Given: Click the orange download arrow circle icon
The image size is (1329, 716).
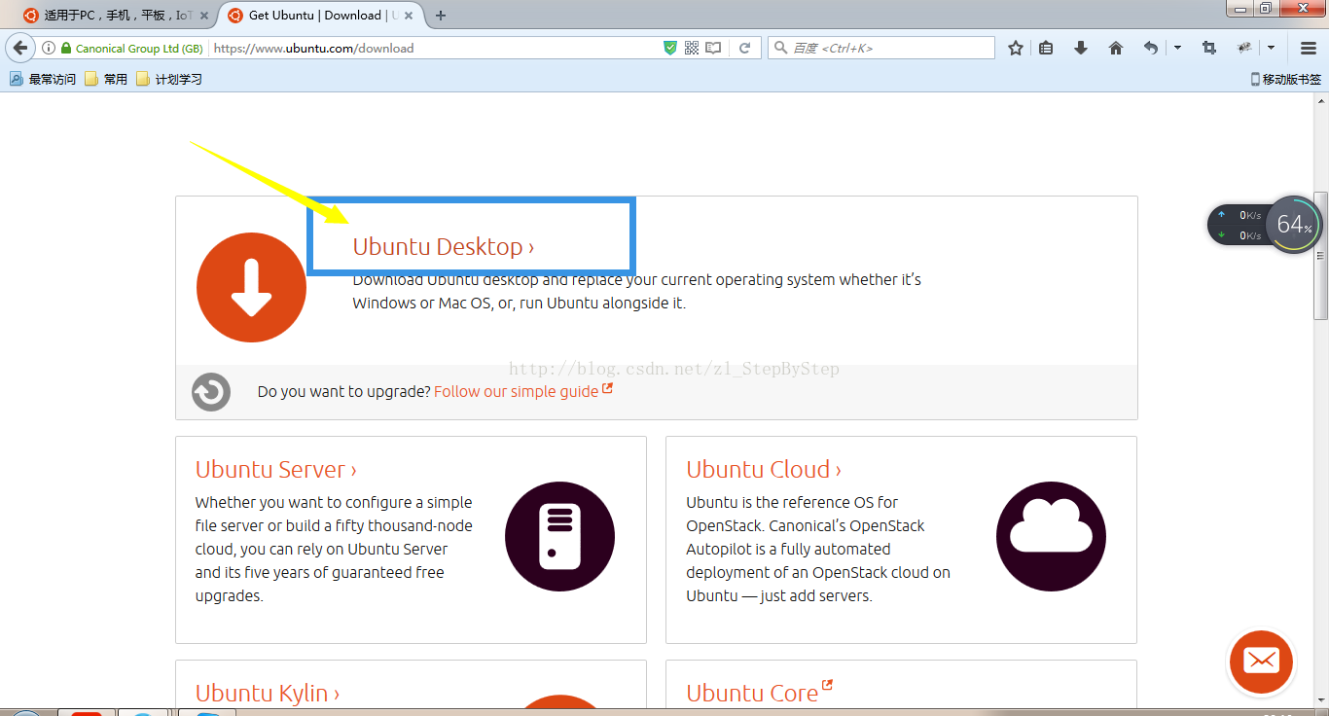Looking at the screenshot, I should [x=251, y=287].
